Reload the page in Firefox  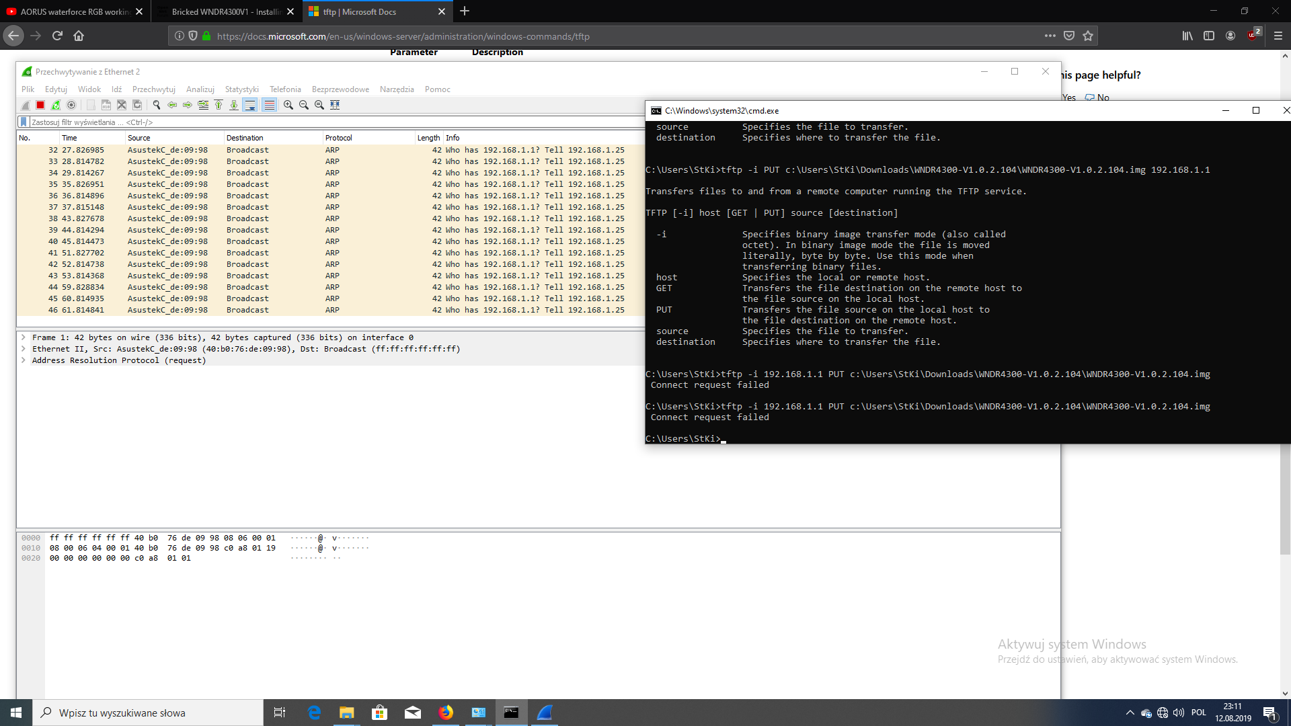coord(57,36)
